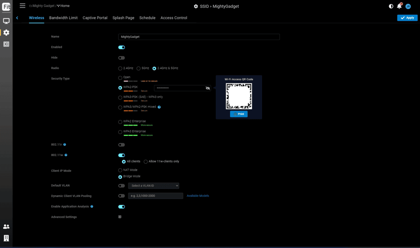This screenshot has height=248, width=420.
Task: Open the Select a VLAN ID dropdown
Action: point(153,186)
